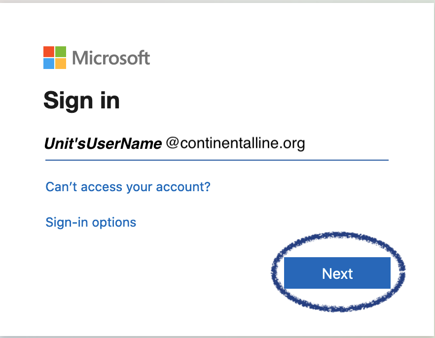Click the gray Microsoft wordmark text

tap(111, 58)
